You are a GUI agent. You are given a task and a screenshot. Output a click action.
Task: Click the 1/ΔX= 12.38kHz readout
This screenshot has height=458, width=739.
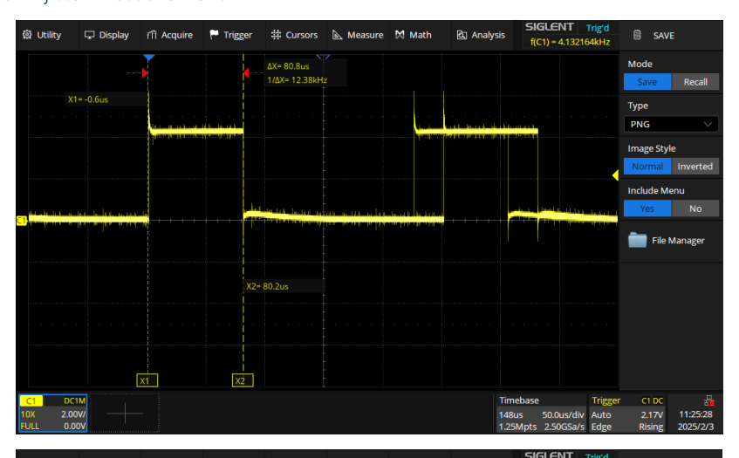pos(297,79)
